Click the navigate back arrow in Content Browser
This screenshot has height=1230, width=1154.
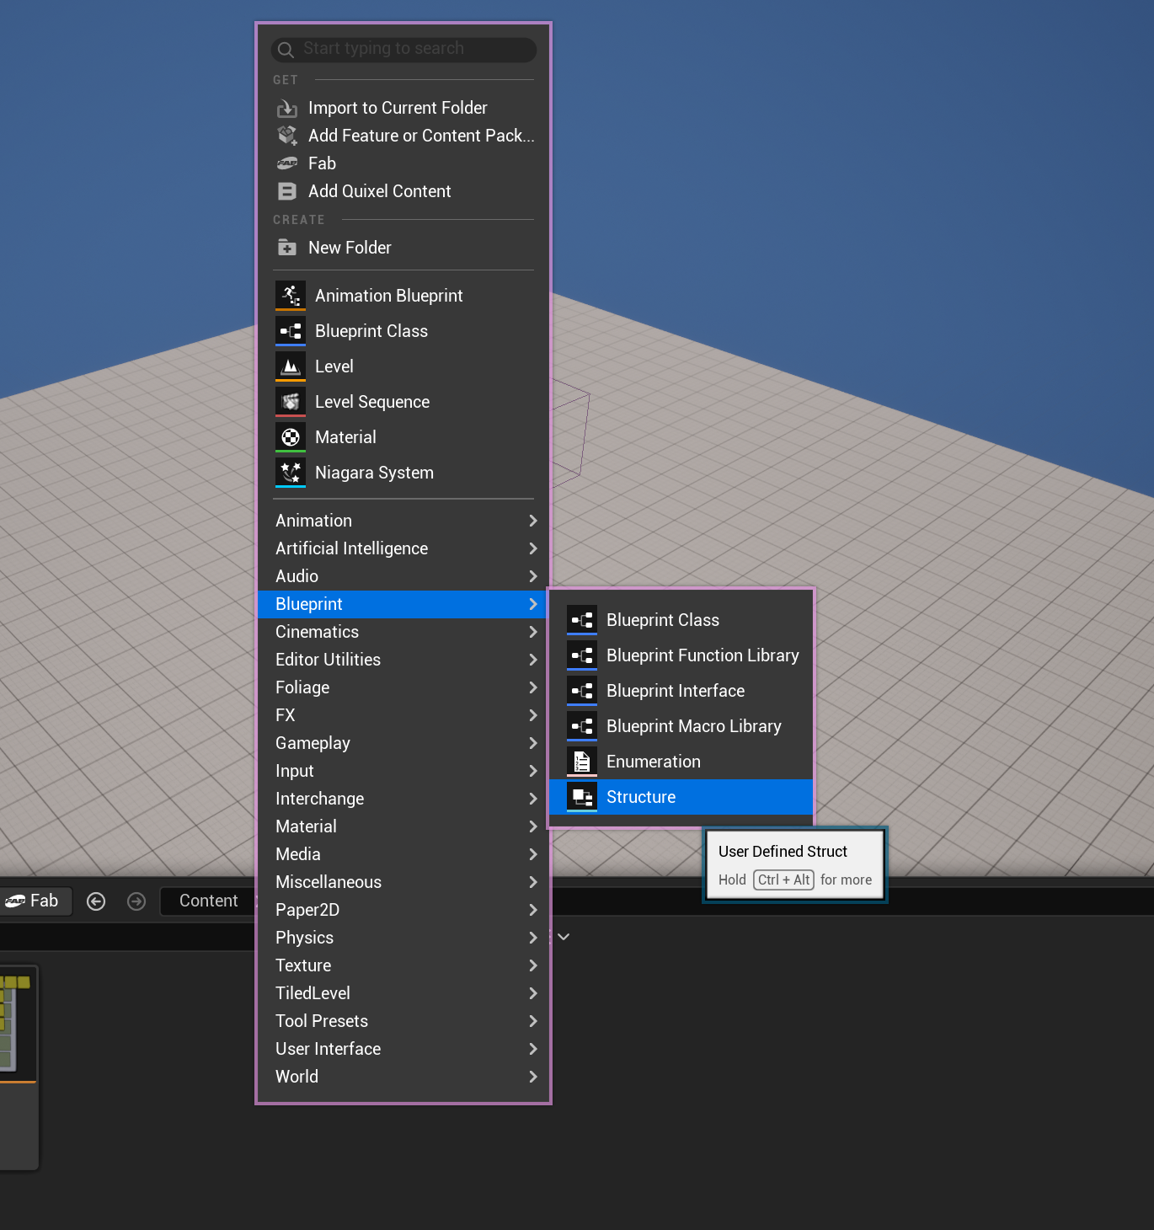(x=96, y=901)
